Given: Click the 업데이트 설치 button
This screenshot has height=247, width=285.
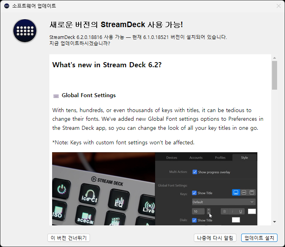Looking at the screenshot, I should coord(259,238).
